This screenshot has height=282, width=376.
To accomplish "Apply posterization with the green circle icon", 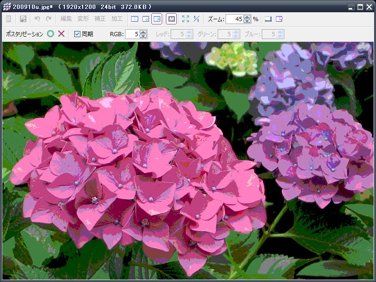I will pyautogui.click(x=50, y=34).
